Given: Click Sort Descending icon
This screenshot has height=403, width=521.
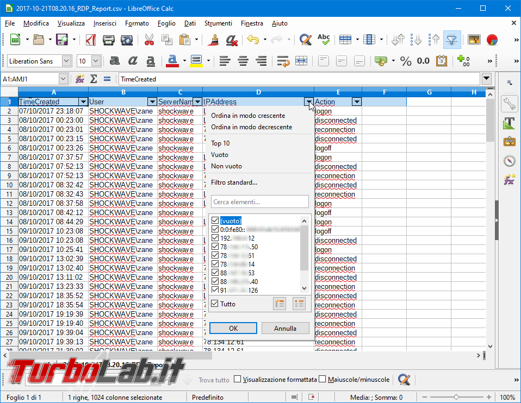Looking at the screenshot, I should tap(433, 40).
